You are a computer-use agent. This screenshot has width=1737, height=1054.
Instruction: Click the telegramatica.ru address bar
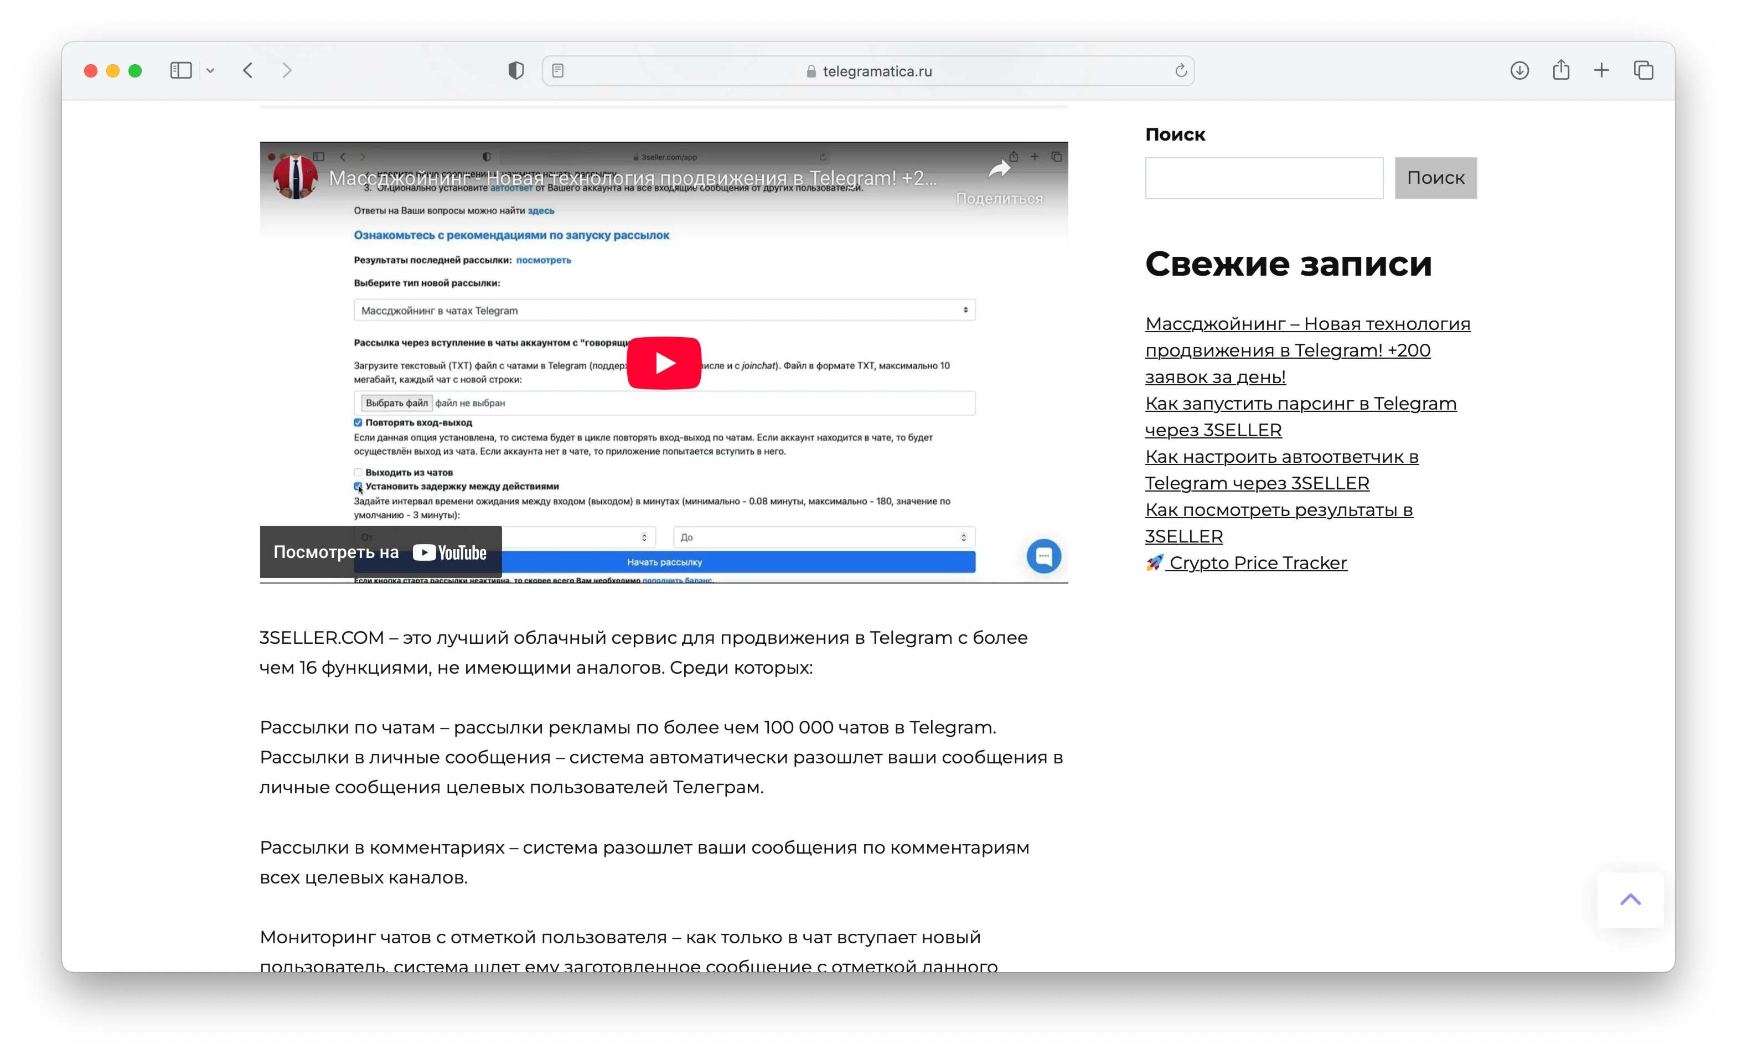(868, 70)
